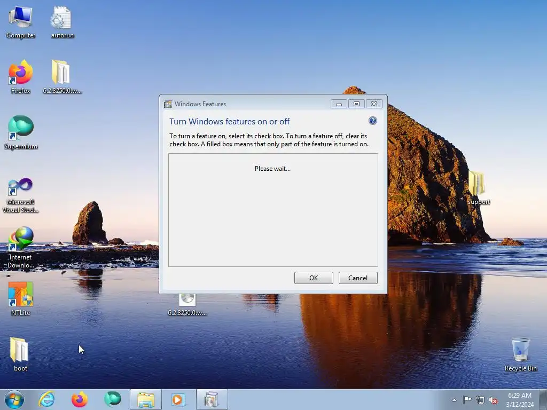This screenshot has height=410, width=547.
Task: Select the 6.2.8250.0 folder on desktop
Action: [x=62, y=77]
